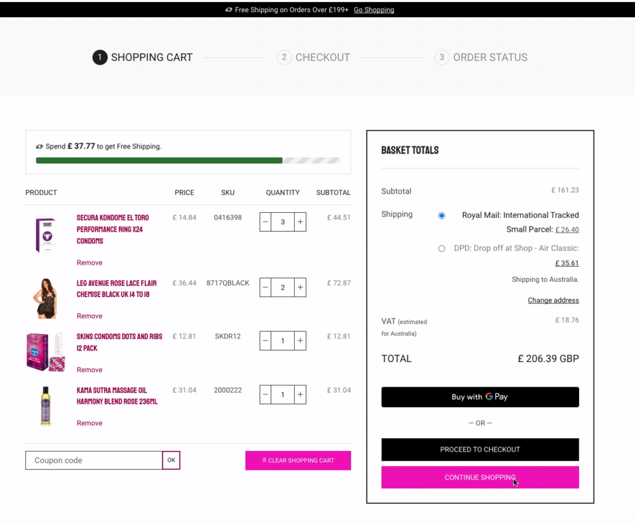Click subtotal value £ 161.23

(565, 191)
